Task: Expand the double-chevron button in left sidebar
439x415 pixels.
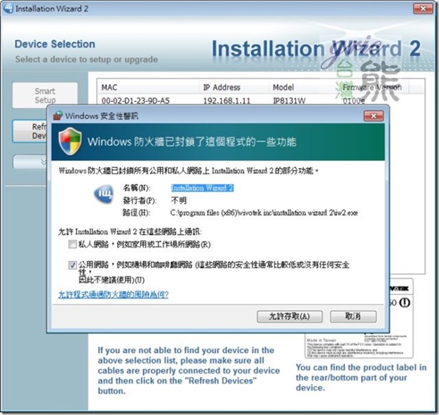Action: [30, 162]
